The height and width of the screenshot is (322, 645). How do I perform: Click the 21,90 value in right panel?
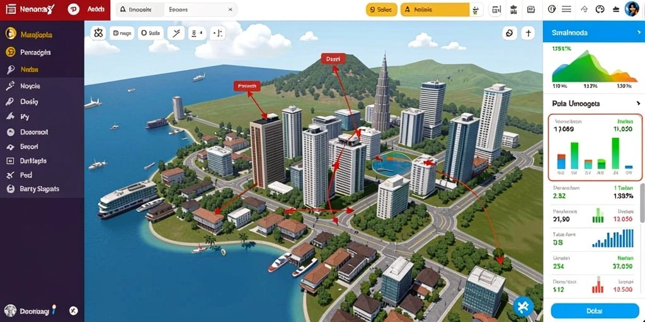[561, 219]
